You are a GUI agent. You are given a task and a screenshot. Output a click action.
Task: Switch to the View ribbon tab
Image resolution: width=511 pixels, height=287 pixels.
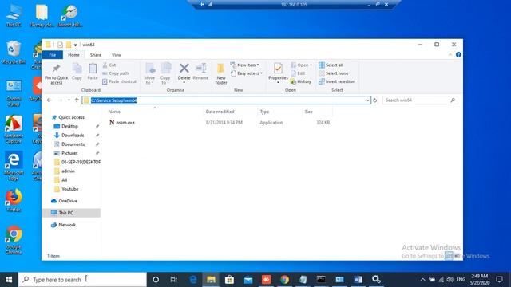coord(117,55)
